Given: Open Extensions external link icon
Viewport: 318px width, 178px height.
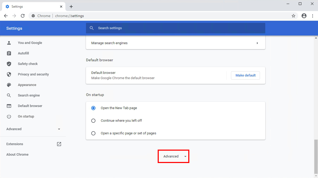Looking at the screenshot, I should point(59,144).
